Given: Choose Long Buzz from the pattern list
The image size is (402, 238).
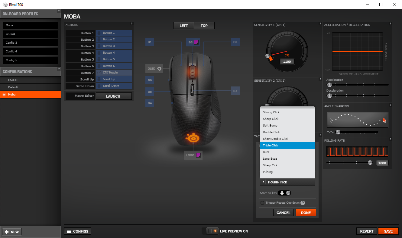Looking at the screenshot, I should point(287,158).
